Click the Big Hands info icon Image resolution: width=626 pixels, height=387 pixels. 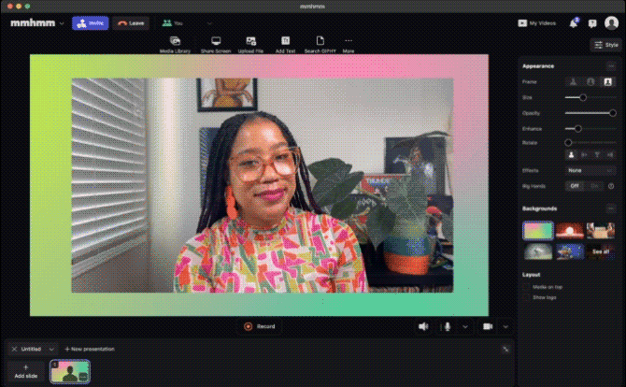(x=611, y=186)
